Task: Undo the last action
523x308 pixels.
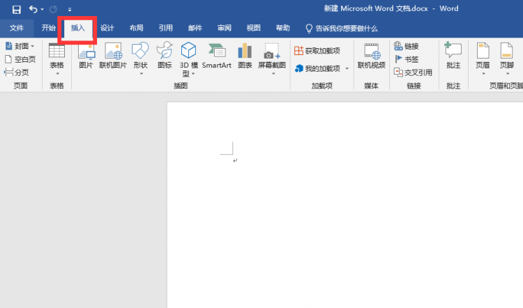Action: (x=33, y=9)
